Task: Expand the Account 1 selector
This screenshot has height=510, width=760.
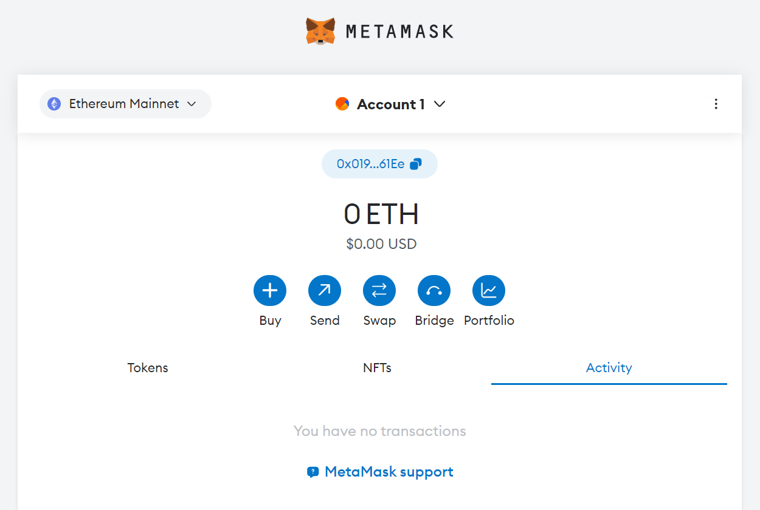Action: coord(390,104)
